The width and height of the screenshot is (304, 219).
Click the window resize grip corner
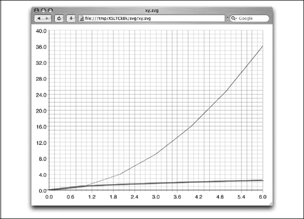[271, 204]
